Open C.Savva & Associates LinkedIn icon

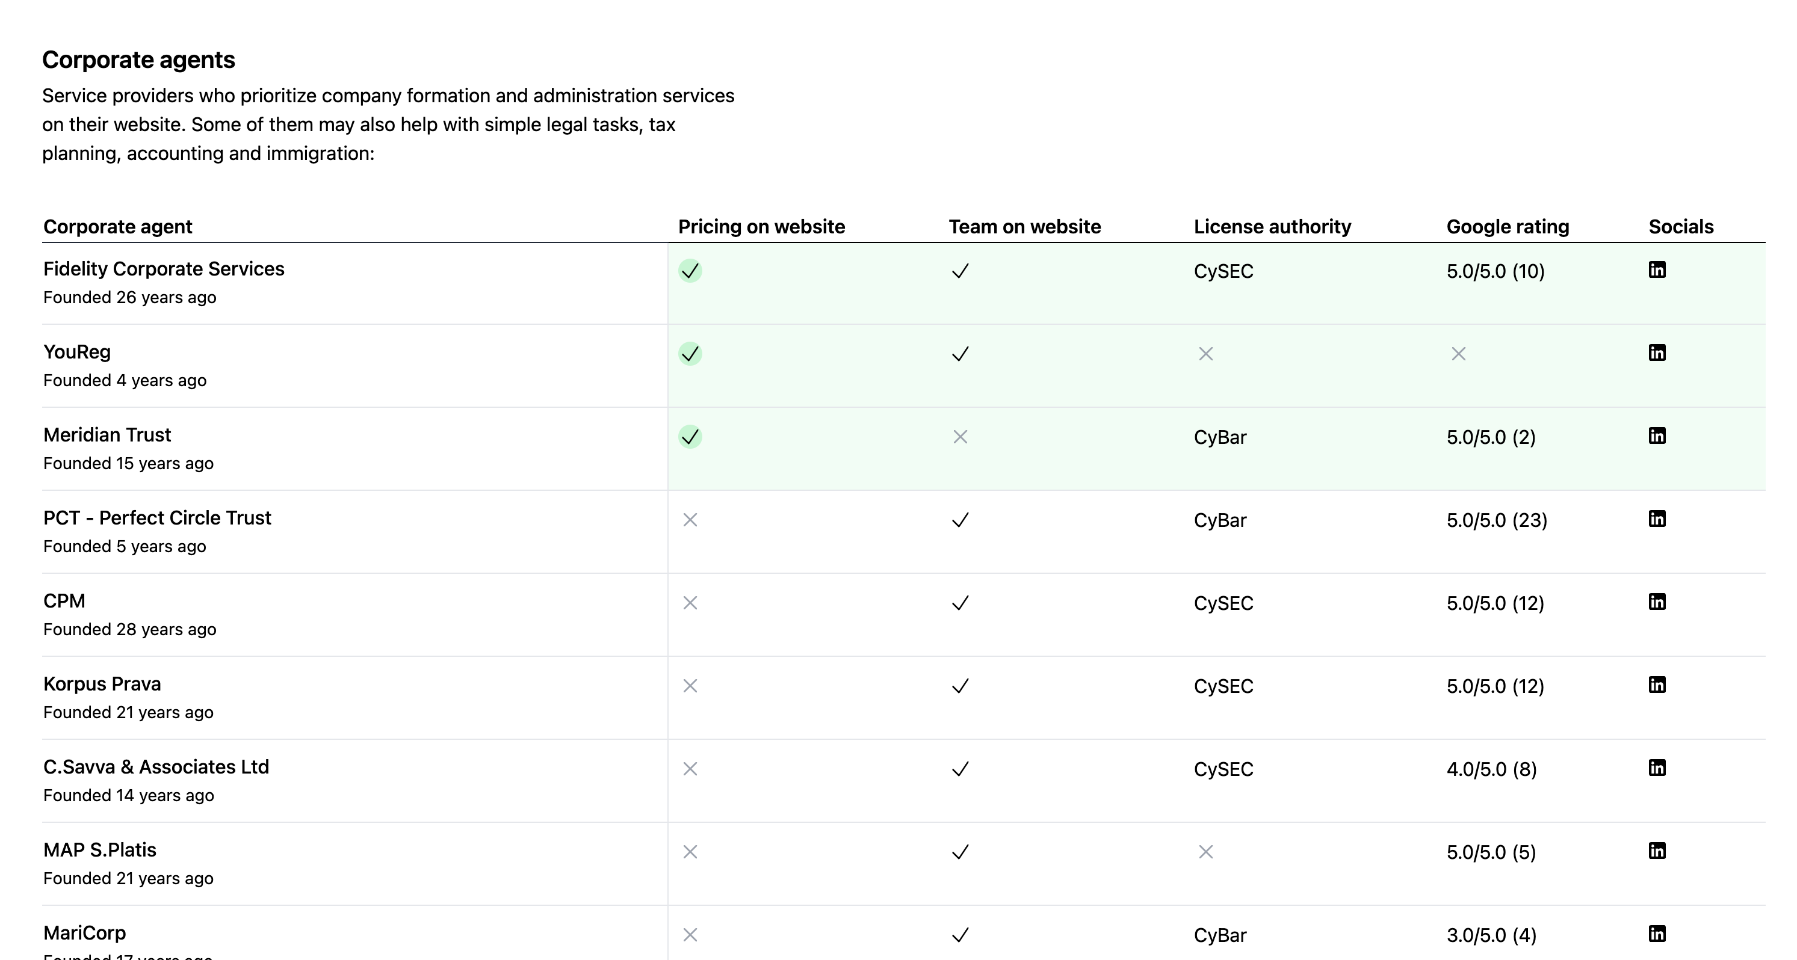pyautogui.click(x=1657, y=768)
